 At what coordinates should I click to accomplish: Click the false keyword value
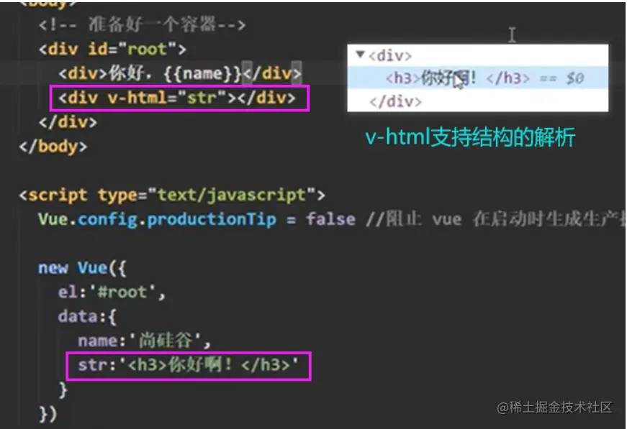[330, 219]
